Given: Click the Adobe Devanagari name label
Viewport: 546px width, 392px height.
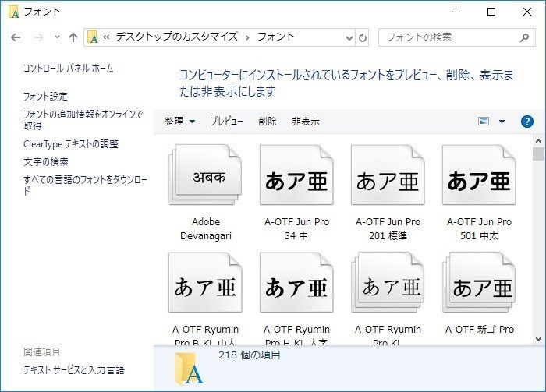Looking at the screenshot, I should [206, 228].
